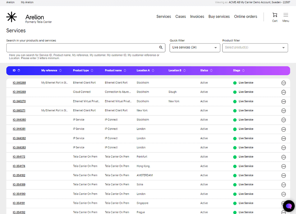Go to Online orders in navigation
The height and width of the screenshot is (214, 296).
(x=245, y=17)
